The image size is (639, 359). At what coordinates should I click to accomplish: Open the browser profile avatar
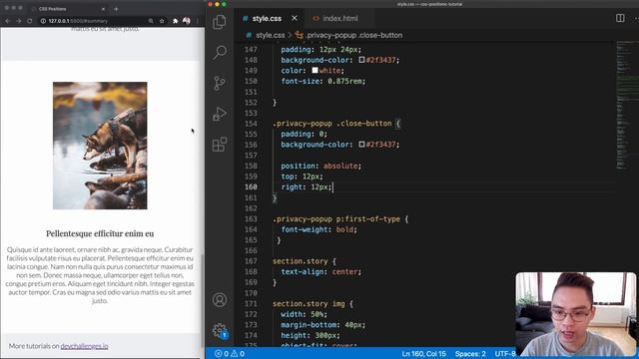point(187,21)
